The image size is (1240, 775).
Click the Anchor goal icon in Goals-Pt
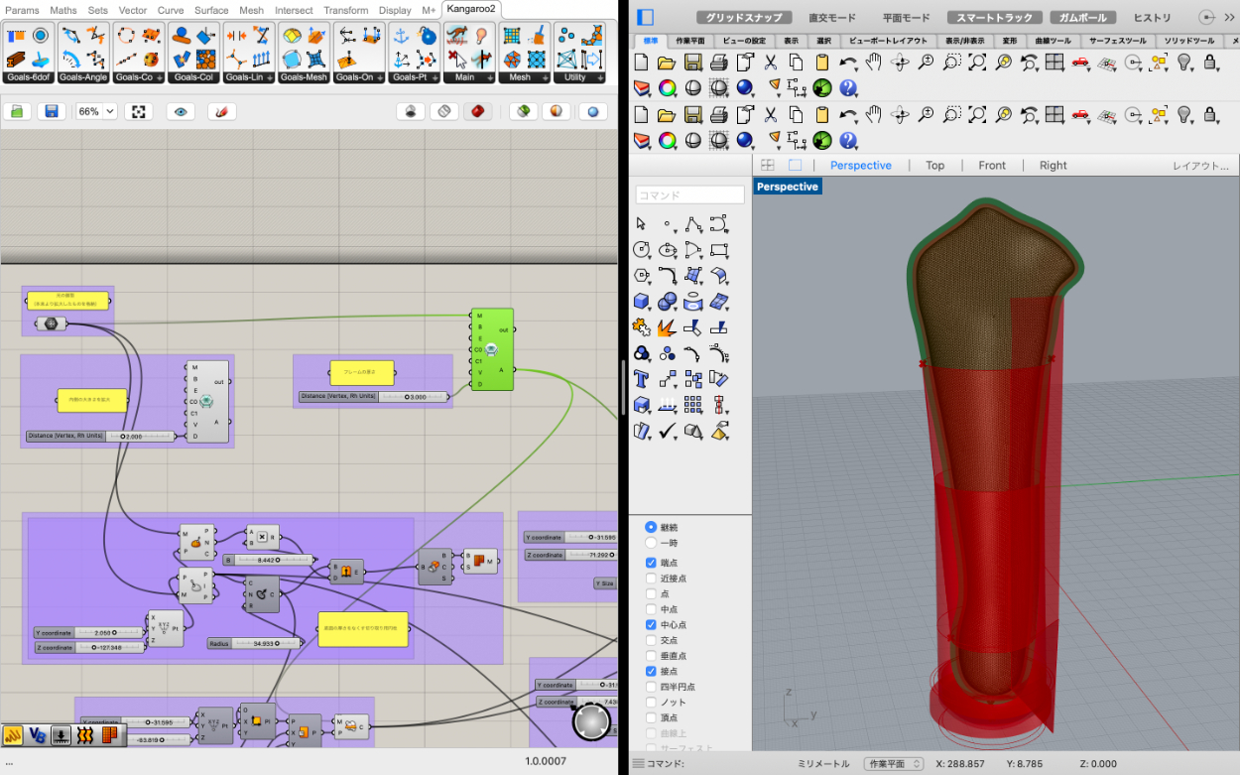click(x=402, y=35)
